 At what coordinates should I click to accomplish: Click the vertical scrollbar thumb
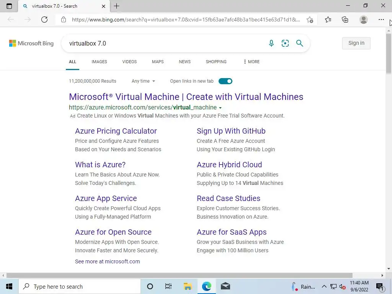[389, 53]
